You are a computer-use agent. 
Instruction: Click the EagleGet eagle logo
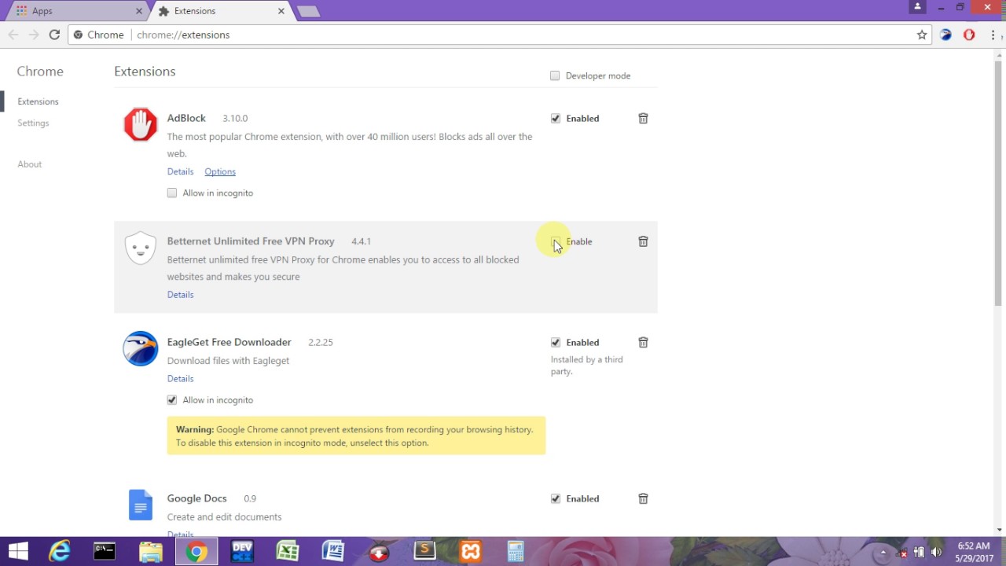tap(140, 348)
